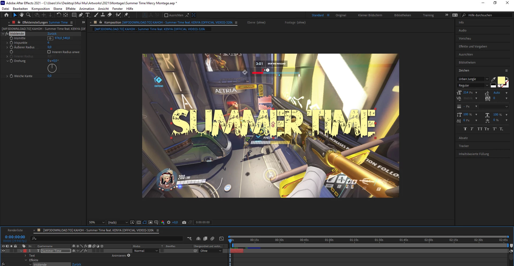Screen dimensions: 514x266
Task: Toggle mask and shape path visibility
Action: (x=145, y=222)
